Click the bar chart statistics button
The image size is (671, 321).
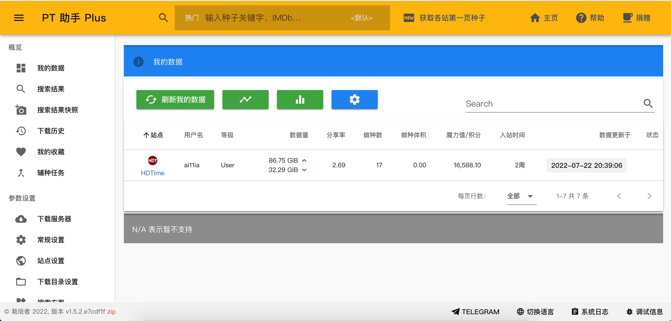[x=300, y=99]
